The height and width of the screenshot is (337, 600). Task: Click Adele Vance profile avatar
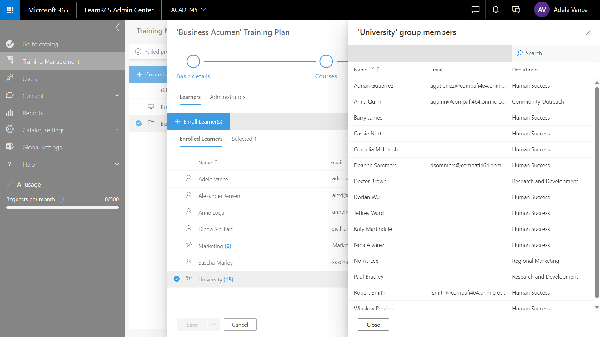pos(542,10)
